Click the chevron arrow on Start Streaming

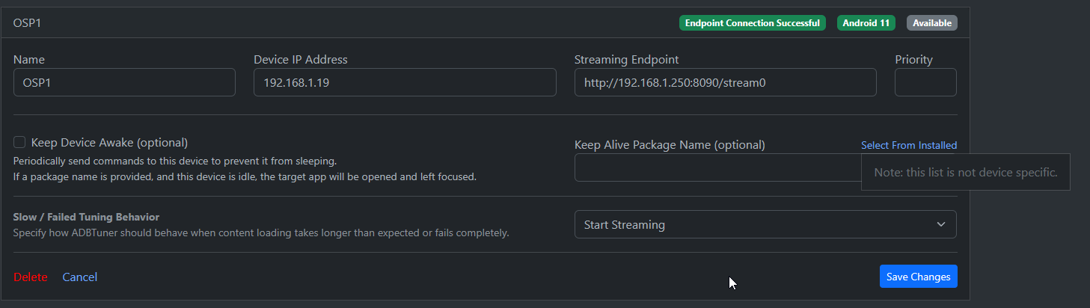point(940,224)
